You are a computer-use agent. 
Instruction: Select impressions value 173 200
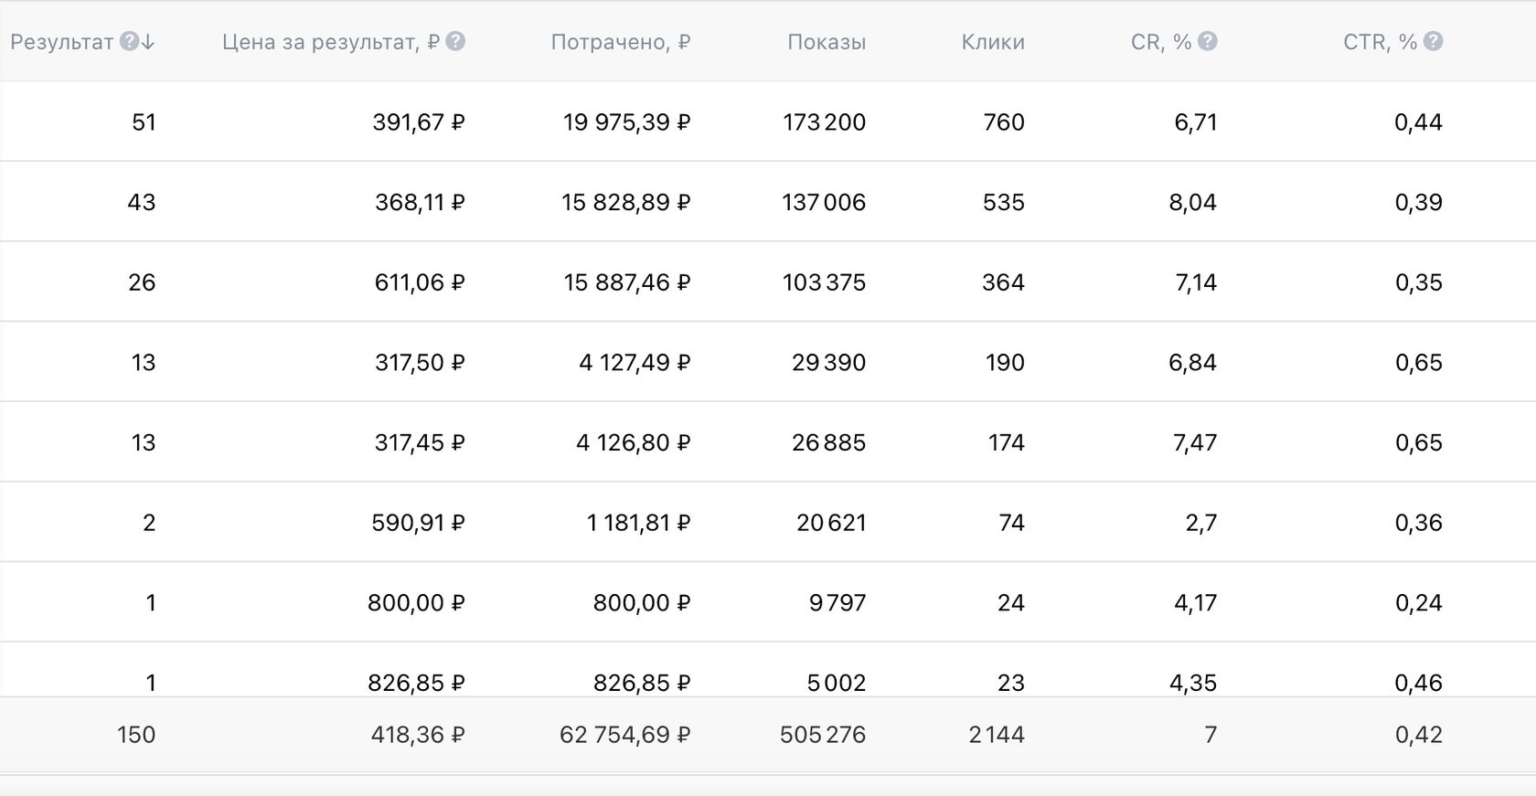(825, 122)
